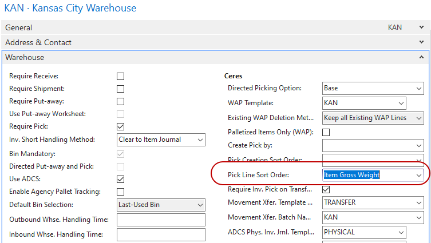The width and height of the screenshot is (431, 243).
Task: Toggle the Require Shipment checkbox
Action: click(121, 89)
